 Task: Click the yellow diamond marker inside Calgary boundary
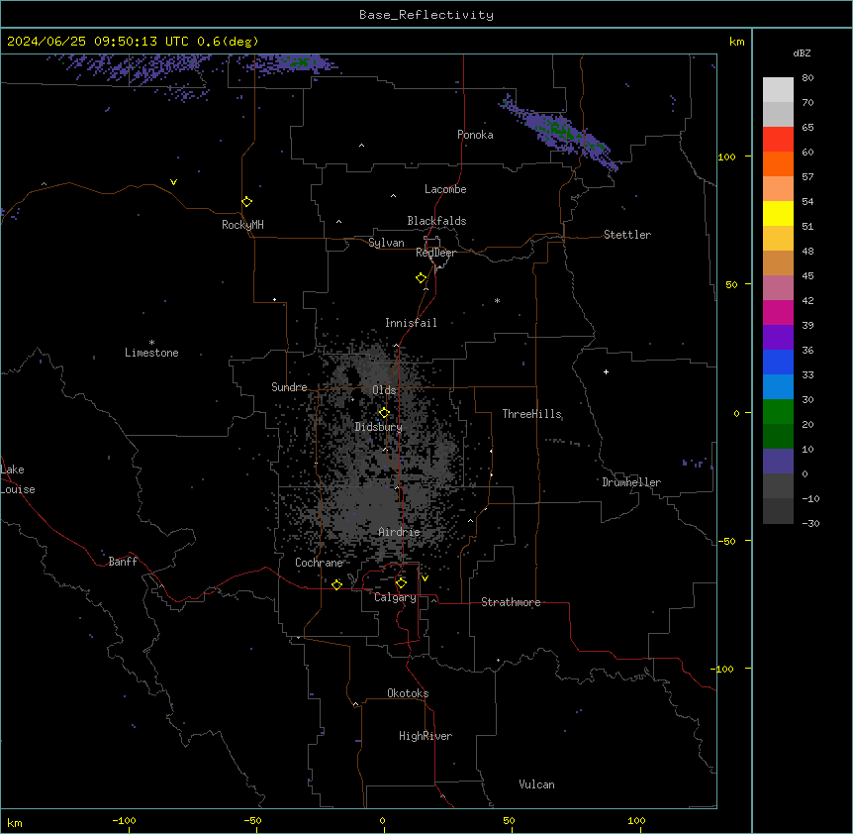coord(401,583)
